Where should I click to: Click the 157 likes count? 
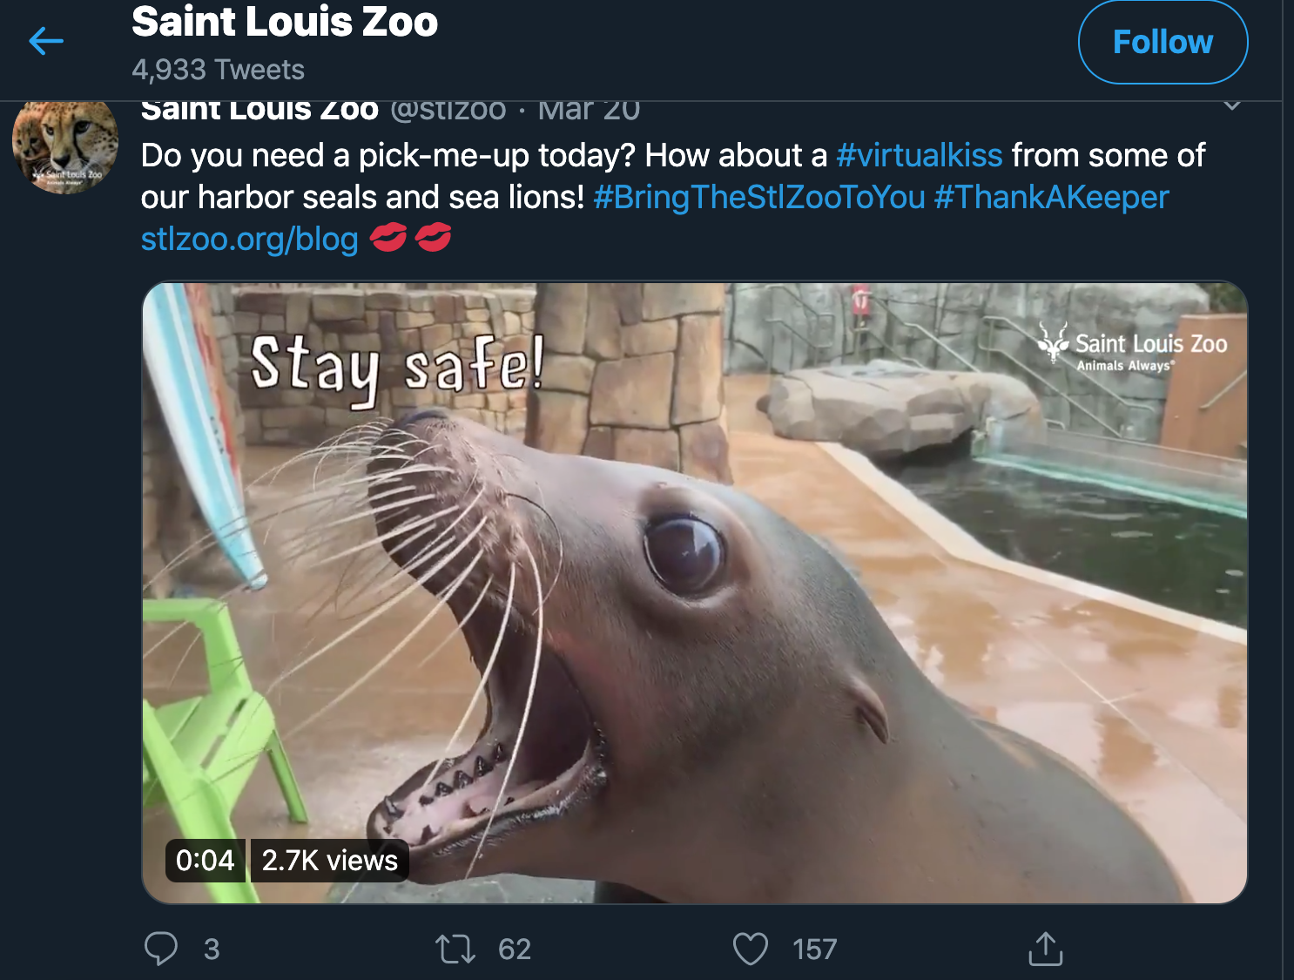coord(815,949)
